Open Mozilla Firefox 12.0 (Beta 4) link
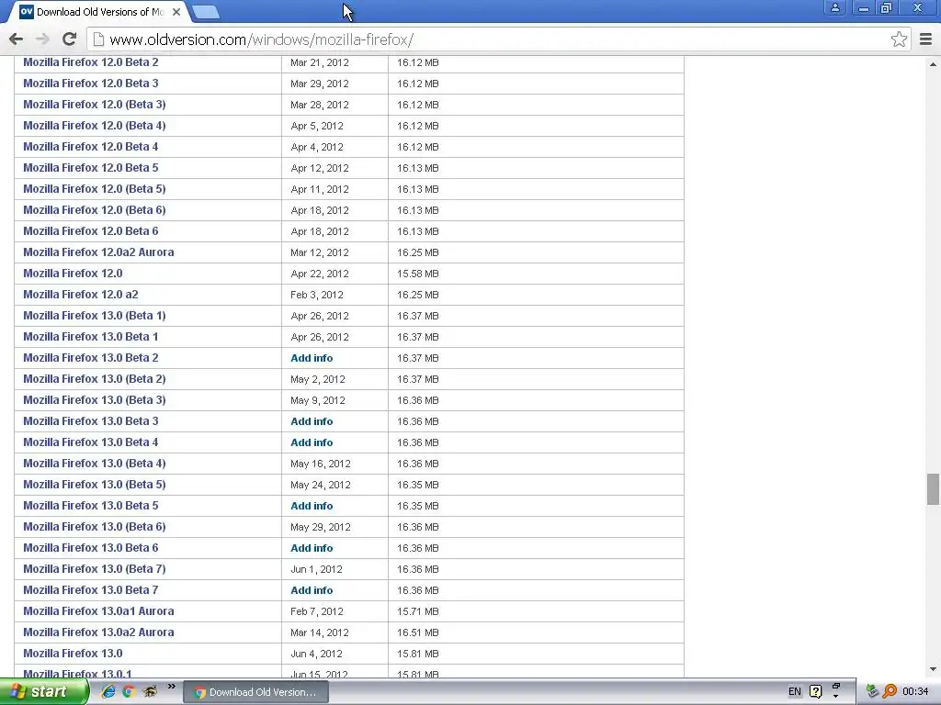The image size is (941, 705). 95,125
